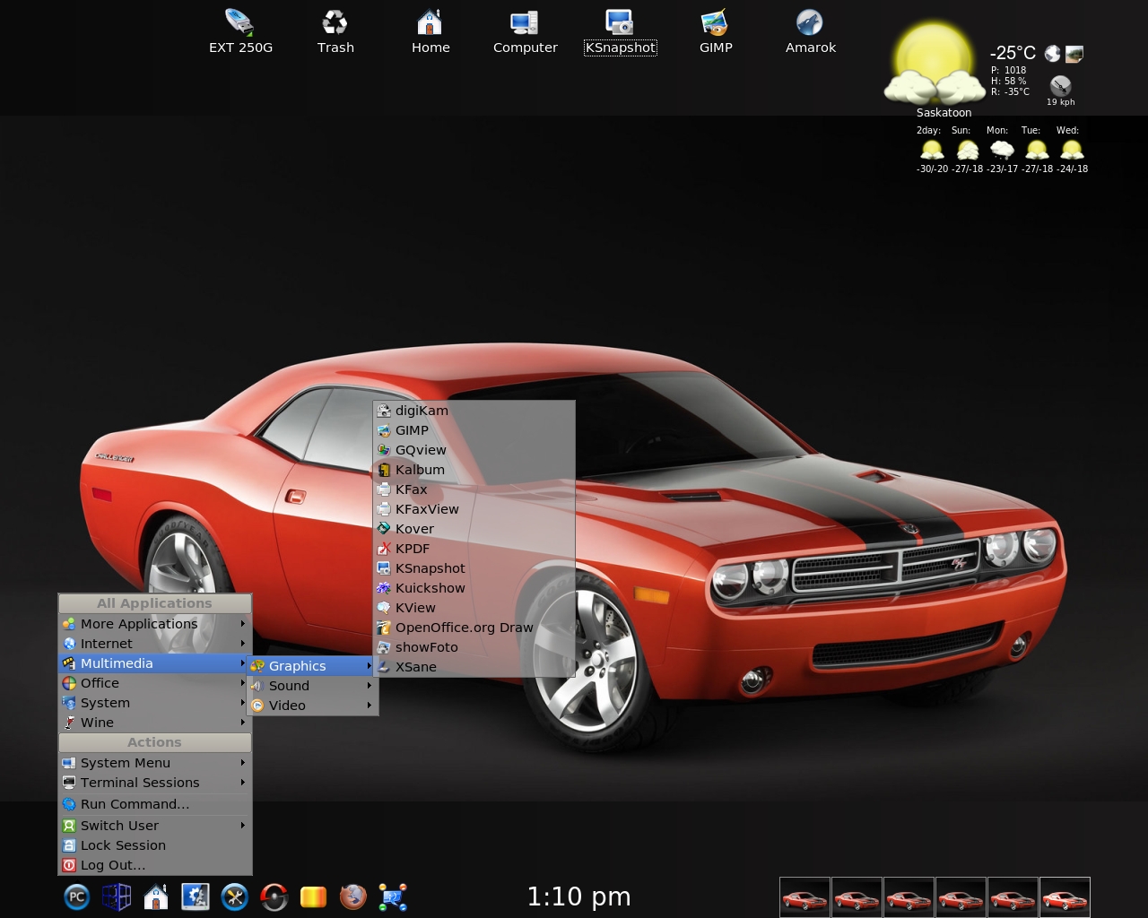
Task: Expand the Switch User submenu arrow
Action: pos(242,825)
